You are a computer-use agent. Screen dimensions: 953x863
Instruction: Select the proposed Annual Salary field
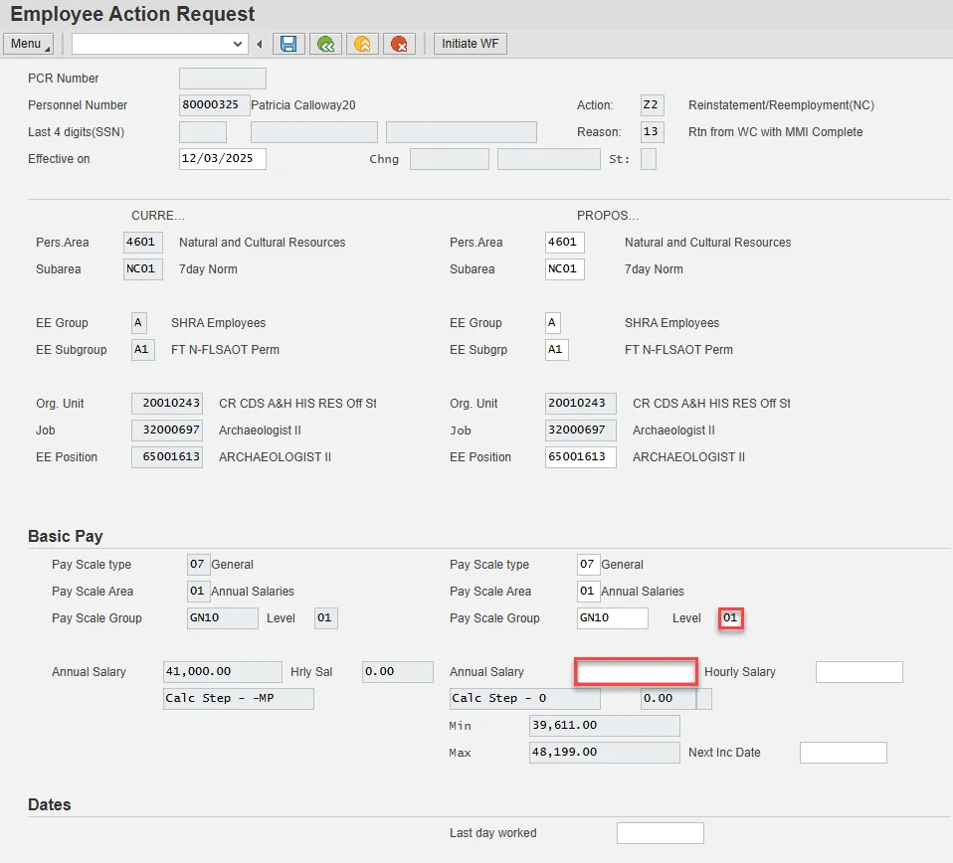[x=636, y=672]
